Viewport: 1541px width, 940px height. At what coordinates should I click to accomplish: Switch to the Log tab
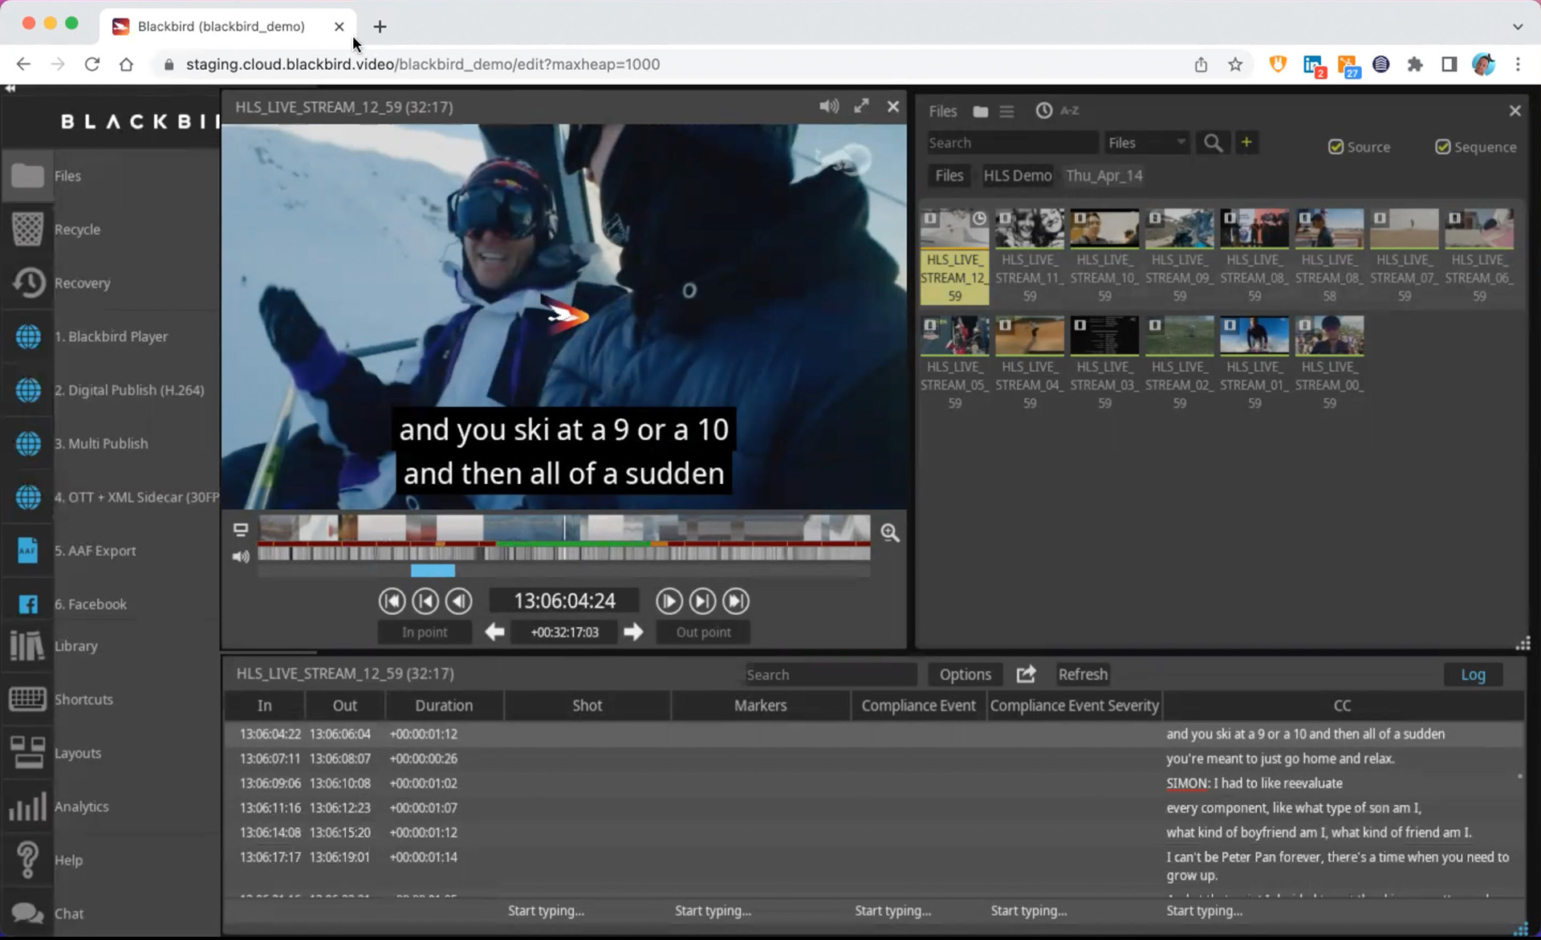1472,674
